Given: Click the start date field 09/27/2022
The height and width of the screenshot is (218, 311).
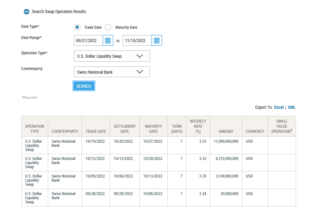Looking at the screenshot, I should click(x=88, y=41).
